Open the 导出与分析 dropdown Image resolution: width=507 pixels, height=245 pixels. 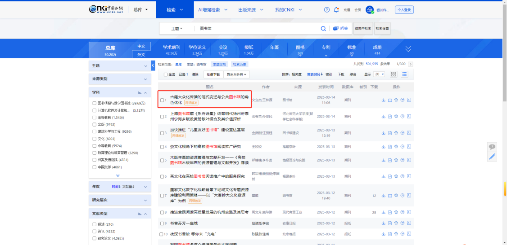click(236, 74)
